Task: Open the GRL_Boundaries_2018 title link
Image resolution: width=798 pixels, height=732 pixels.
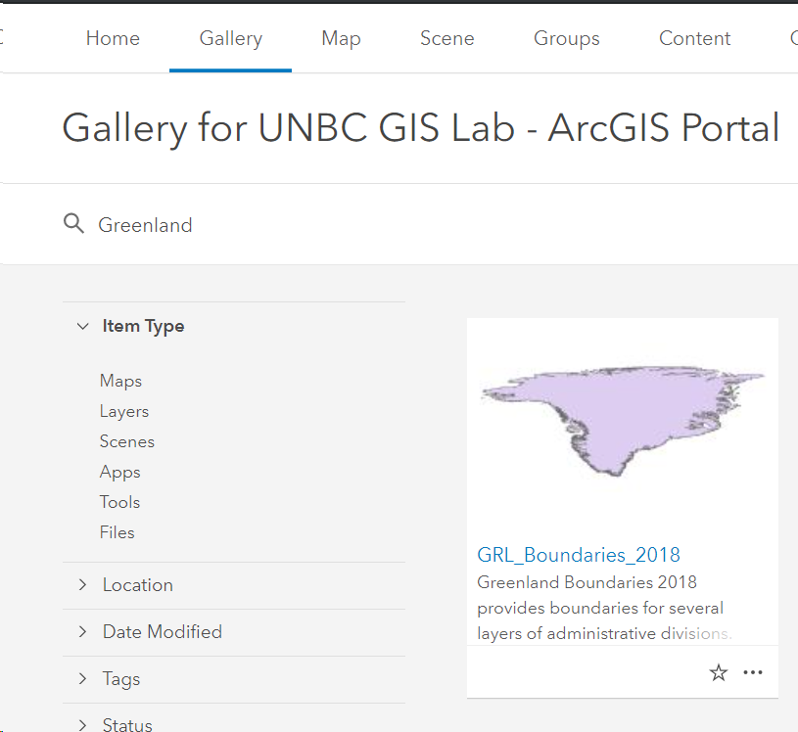Action: [578, 555]
